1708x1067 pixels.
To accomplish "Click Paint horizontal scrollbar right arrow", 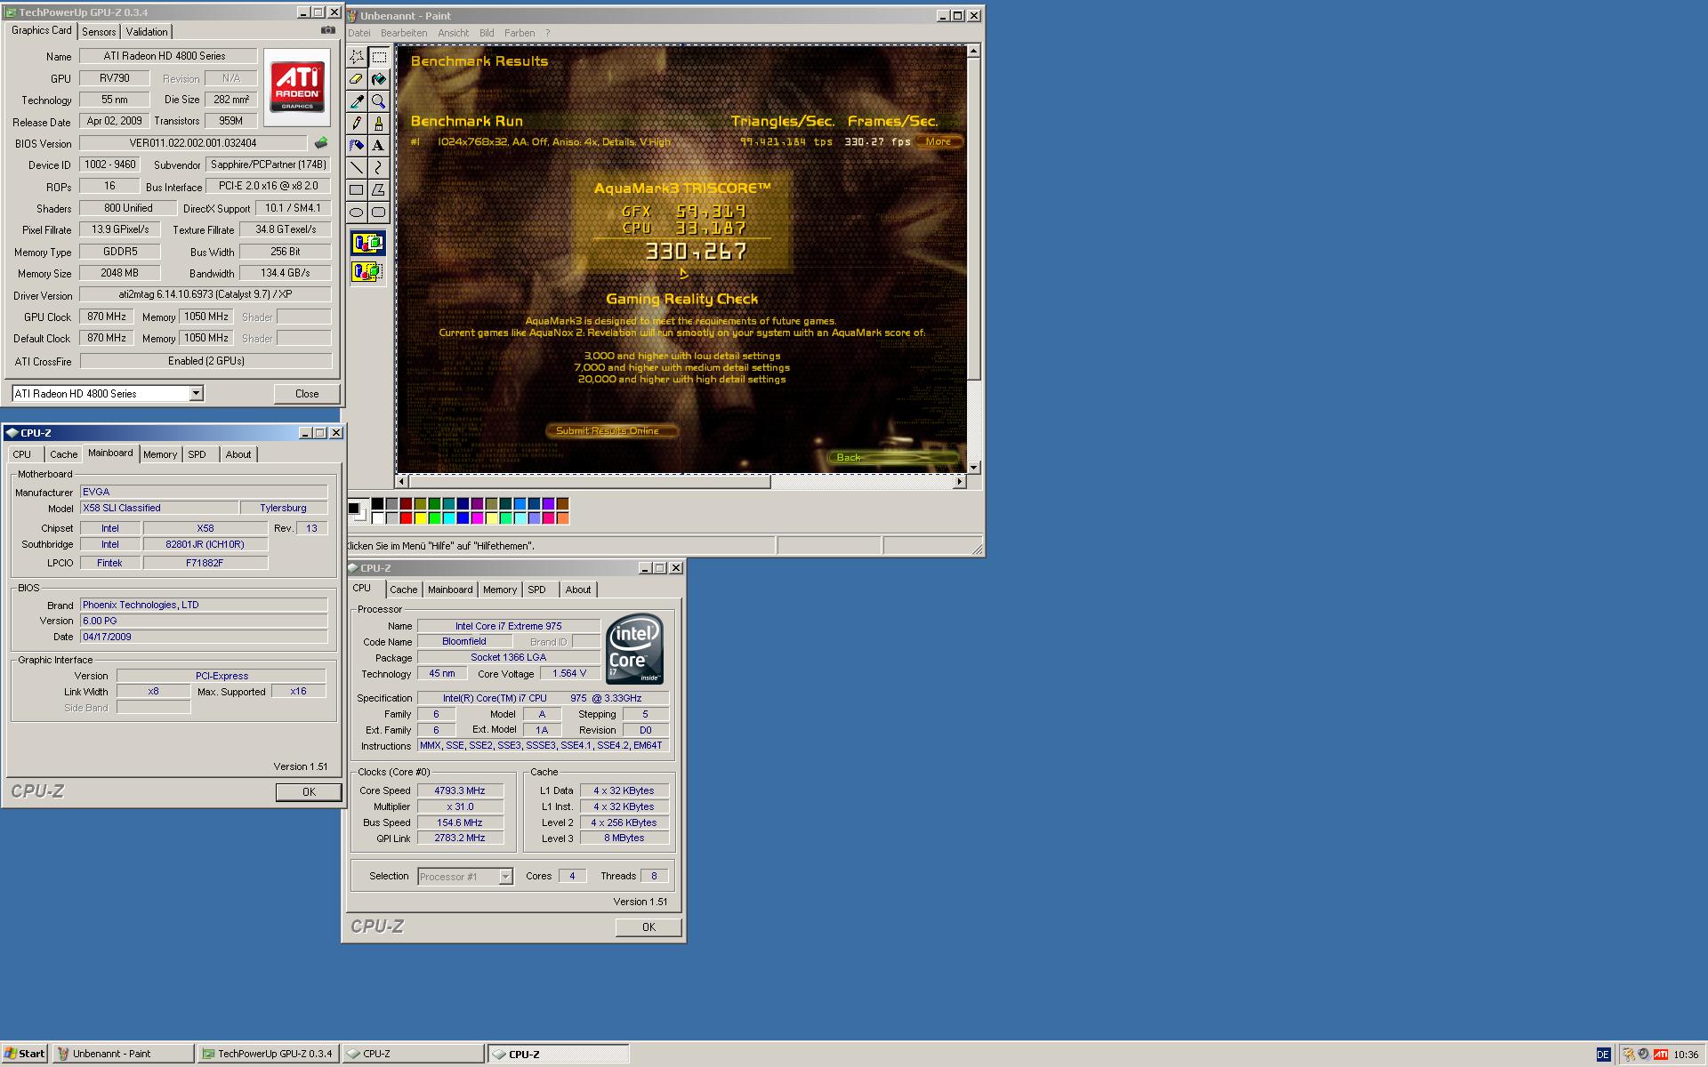I will click(x=959, y=481).
